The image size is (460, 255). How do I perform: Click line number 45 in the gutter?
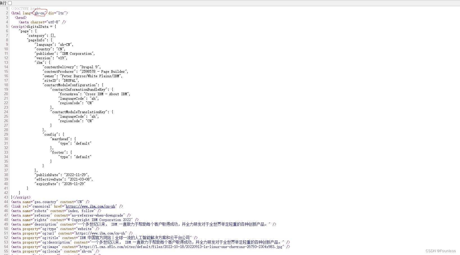[x=6, y=206]
